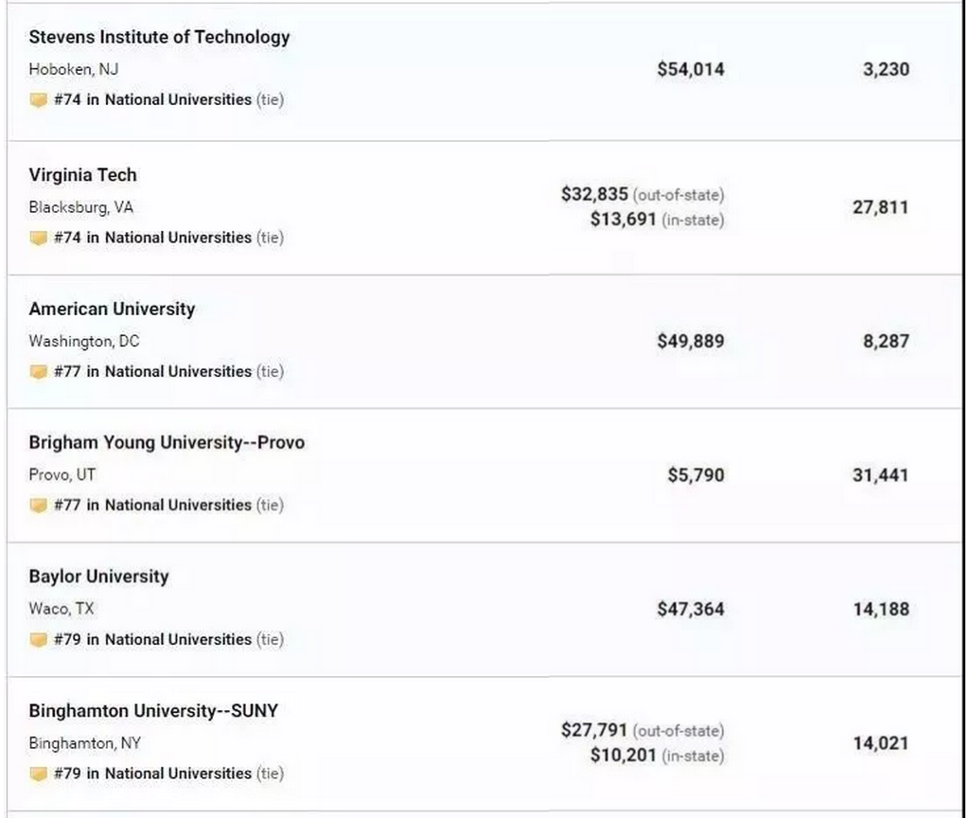The height and width of the screenshot is (818, 971).
Task: Click American University's #77 National Universities ranking
Action: (x=152, y=372)
